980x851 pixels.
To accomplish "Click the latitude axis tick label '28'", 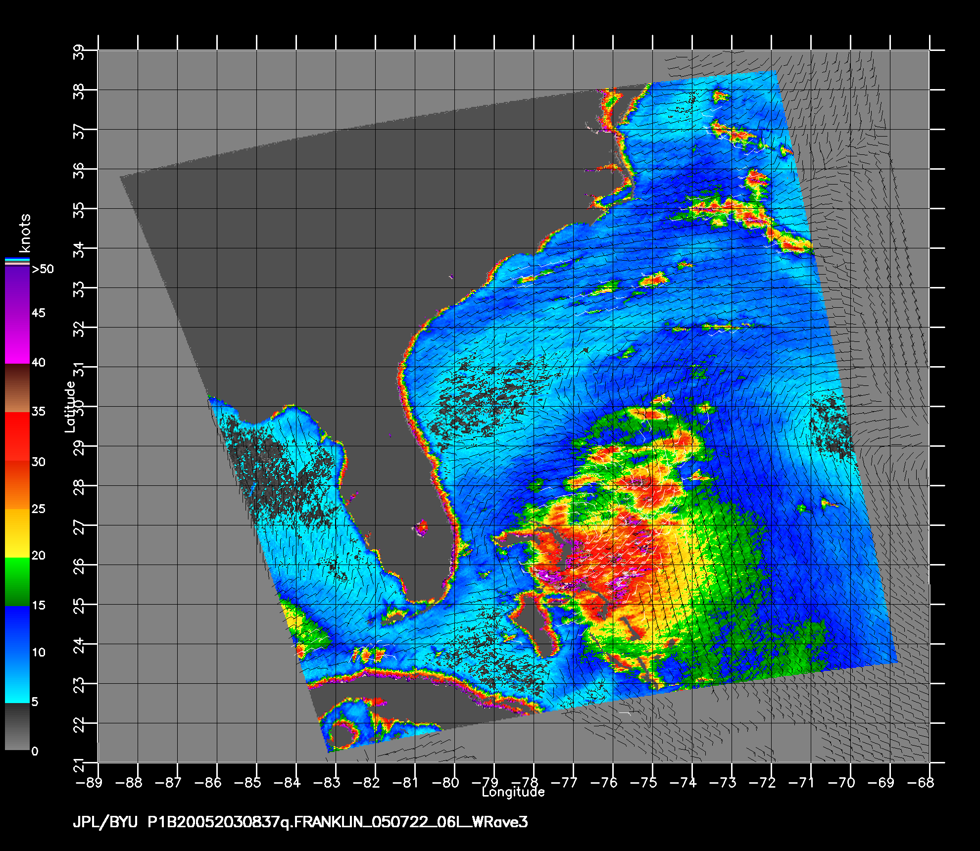I will (x=79, y=487).
